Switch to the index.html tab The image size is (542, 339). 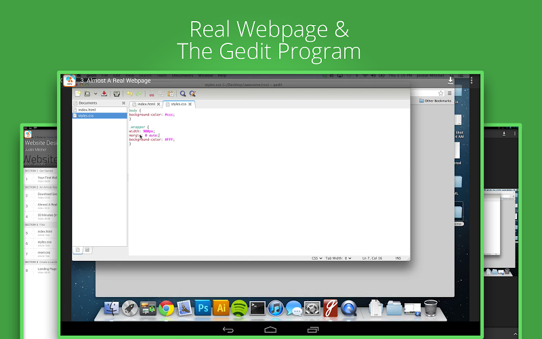click(146, 104)
